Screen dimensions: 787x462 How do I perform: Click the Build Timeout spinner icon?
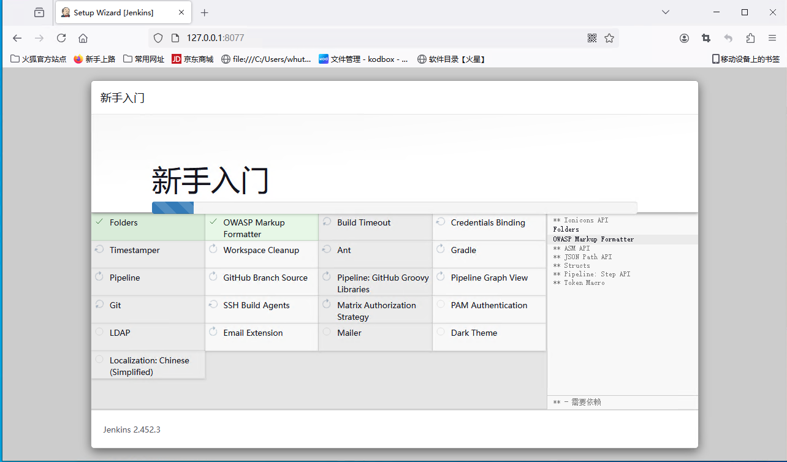coord(327,222)
